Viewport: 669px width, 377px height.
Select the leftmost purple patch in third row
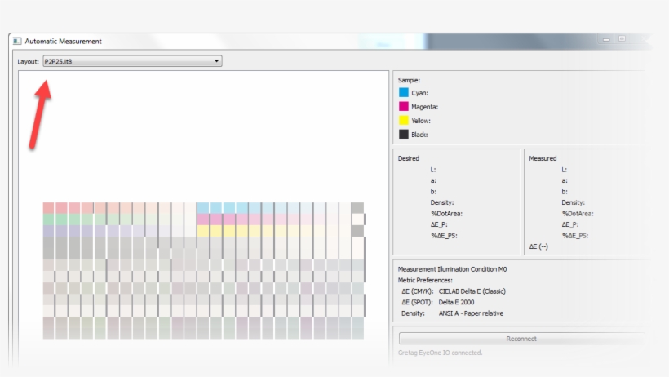coord(48,231)
